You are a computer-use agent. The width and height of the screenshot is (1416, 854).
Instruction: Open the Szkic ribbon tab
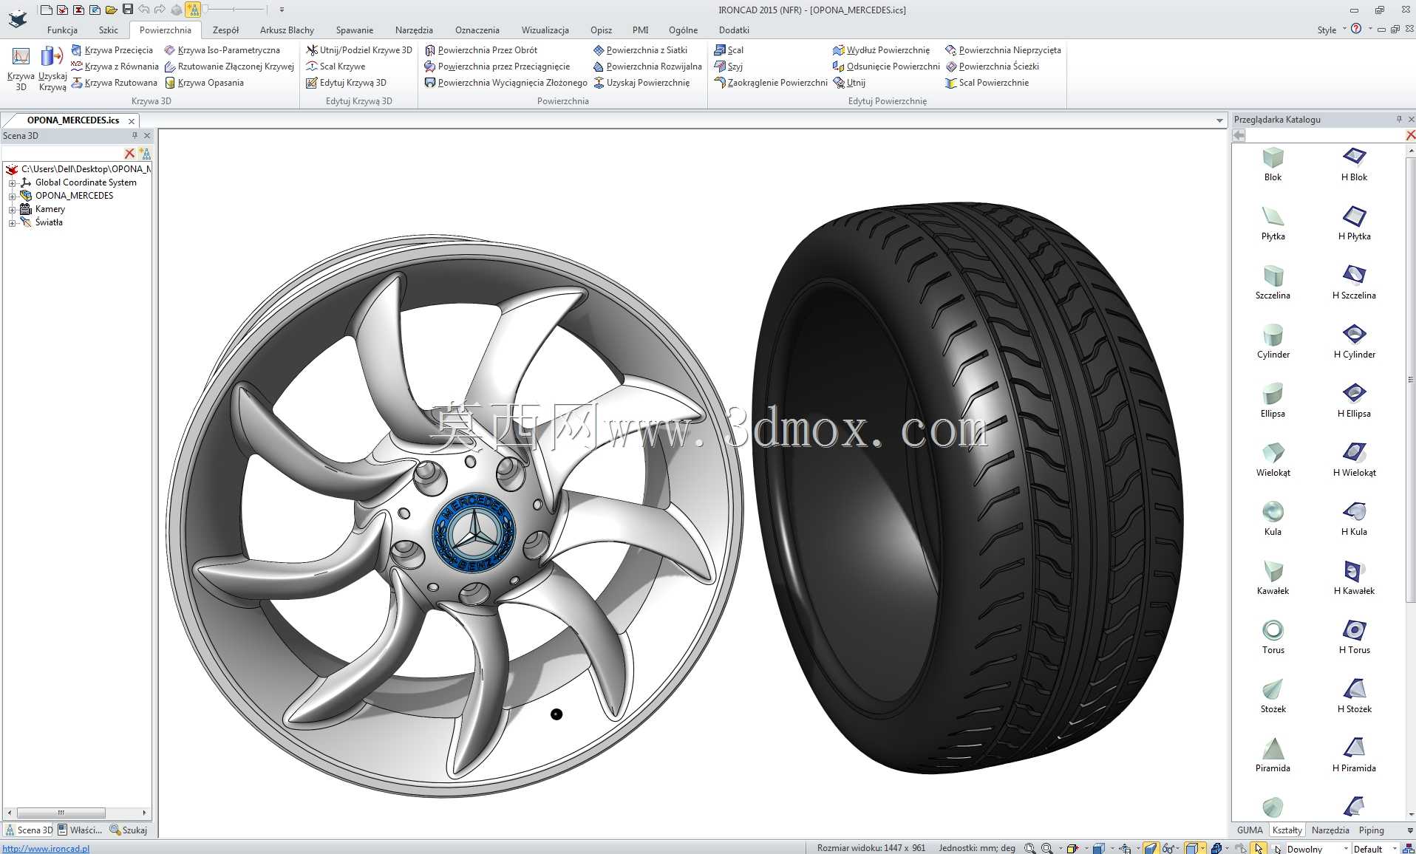[x=108, y=30]
